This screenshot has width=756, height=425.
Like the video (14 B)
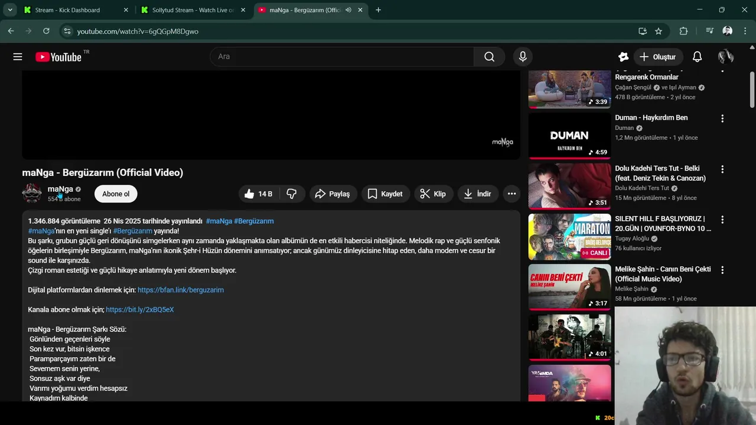pos(258,194)
